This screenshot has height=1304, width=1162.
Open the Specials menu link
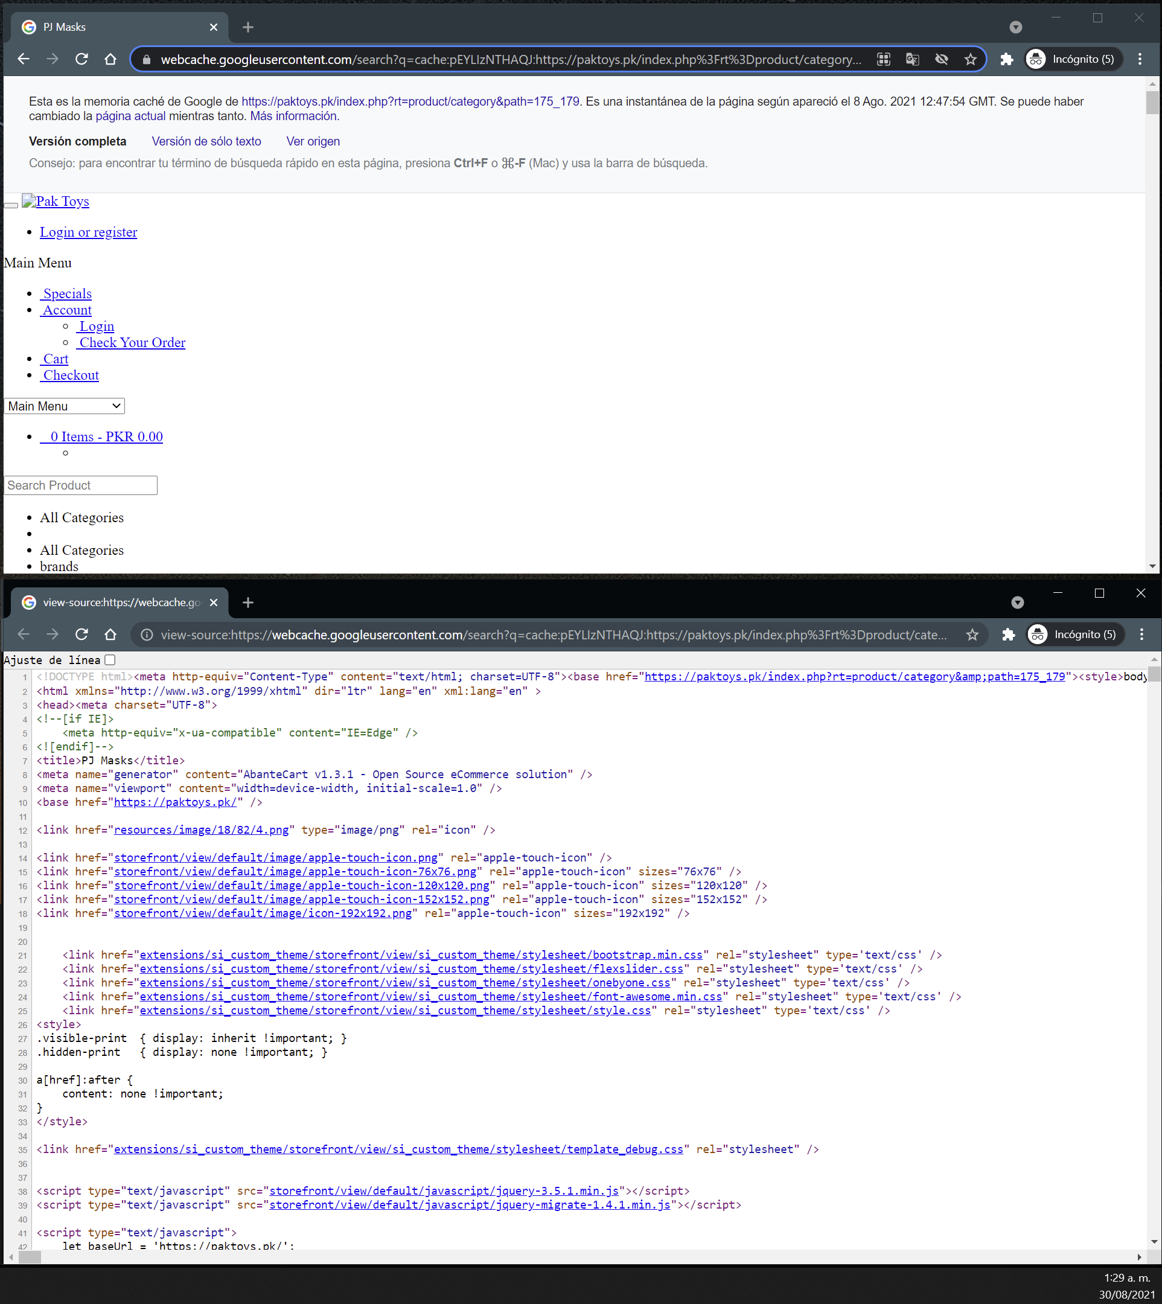(x=66, y=294)
